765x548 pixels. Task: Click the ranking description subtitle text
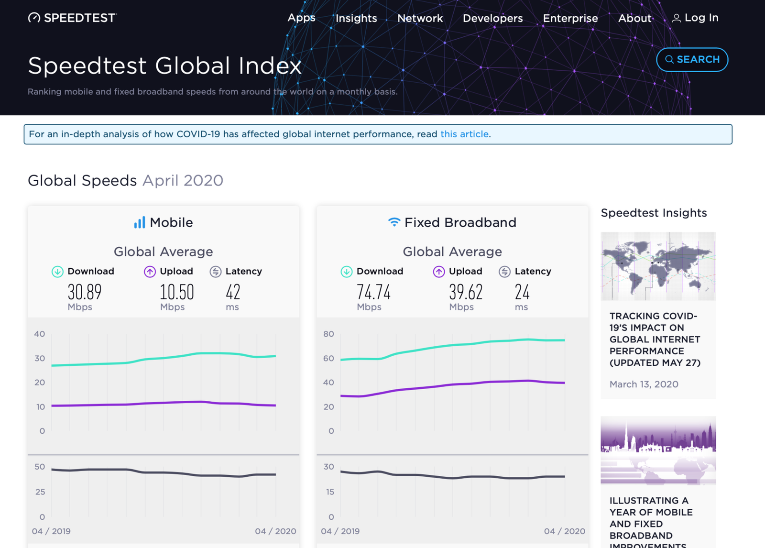coord(212,91)
